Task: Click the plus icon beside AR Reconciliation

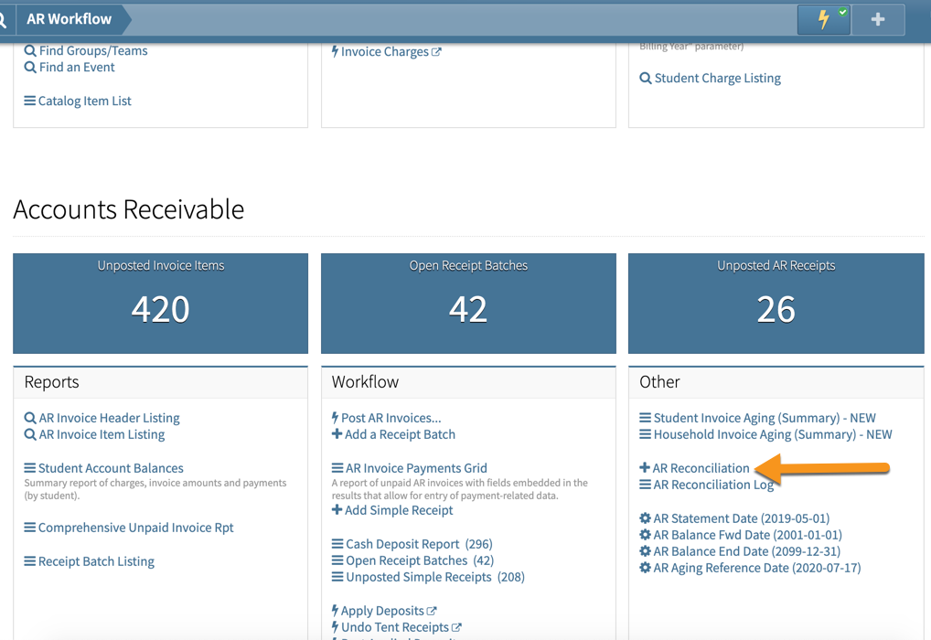Action: click(645, 468)
